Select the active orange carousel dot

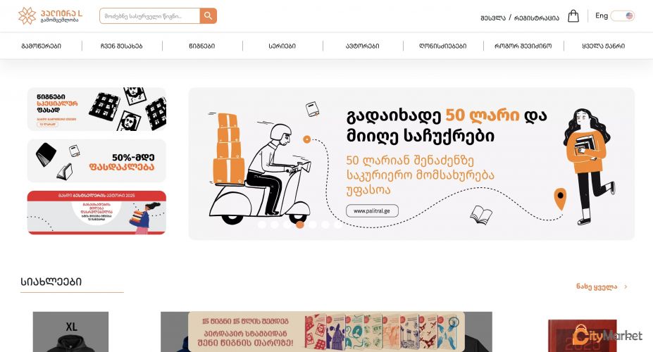[x=300, y=225]
